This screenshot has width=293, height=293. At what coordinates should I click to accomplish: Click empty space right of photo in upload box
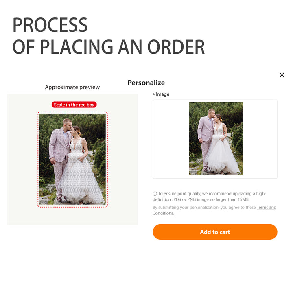(260, 139)
